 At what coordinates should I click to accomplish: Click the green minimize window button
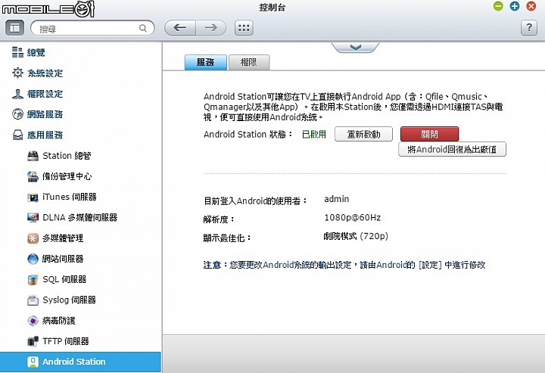498,6
